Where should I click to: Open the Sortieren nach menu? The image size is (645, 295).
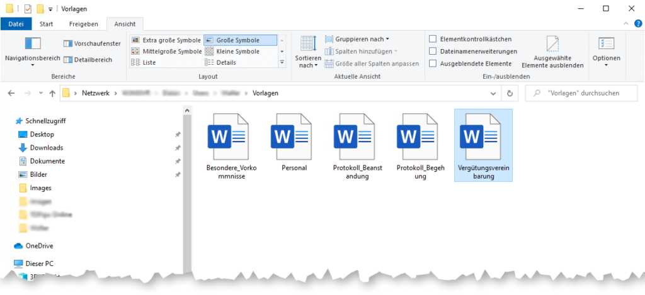pos(307,52)
